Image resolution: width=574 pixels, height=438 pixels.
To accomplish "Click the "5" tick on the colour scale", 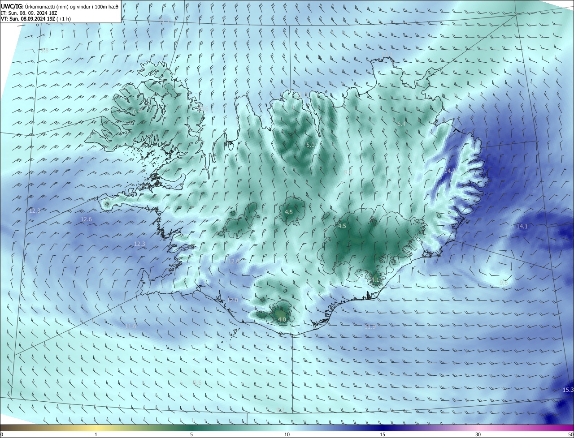I will [x=191, y=434].
